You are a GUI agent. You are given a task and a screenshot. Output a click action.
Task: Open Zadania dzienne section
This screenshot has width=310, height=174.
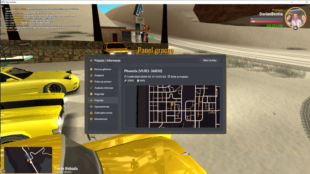point(103,88)
